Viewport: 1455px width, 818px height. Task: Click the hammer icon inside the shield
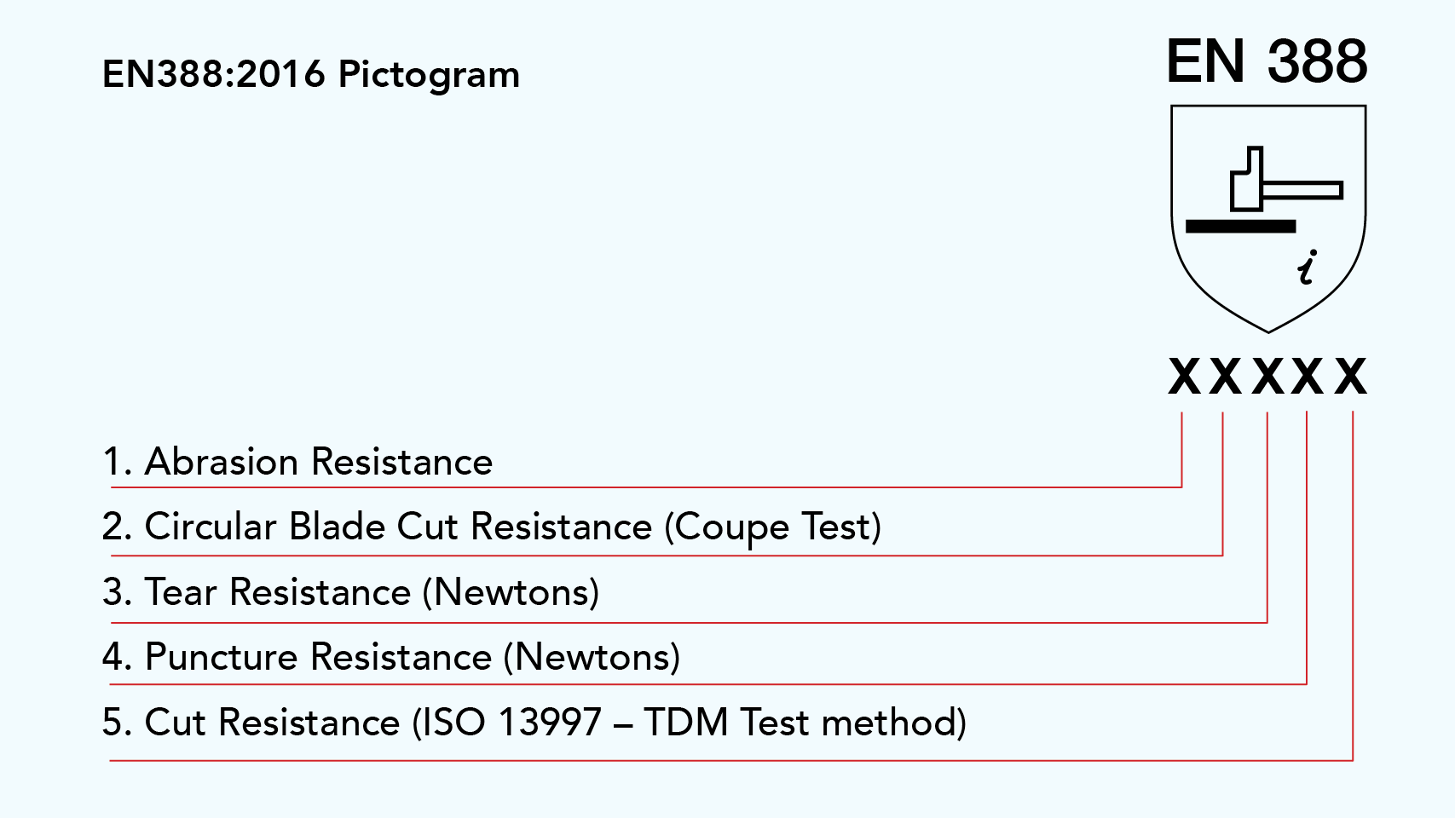[x=1286, y=179]
